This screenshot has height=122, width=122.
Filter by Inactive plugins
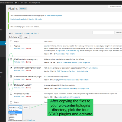click(18, 33)
